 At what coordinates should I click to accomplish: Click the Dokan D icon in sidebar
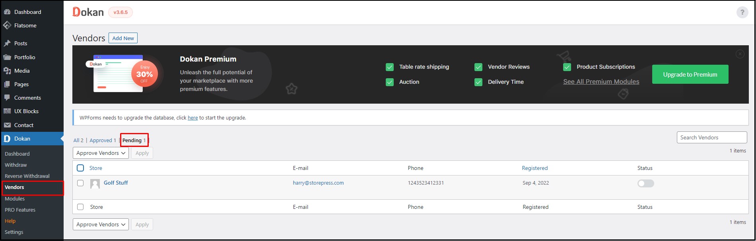coord(7,139)
